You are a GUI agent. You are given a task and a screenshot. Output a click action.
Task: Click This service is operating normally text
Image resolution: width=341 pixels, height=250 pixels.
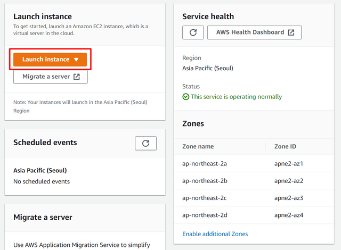click(x=236, y=97)
